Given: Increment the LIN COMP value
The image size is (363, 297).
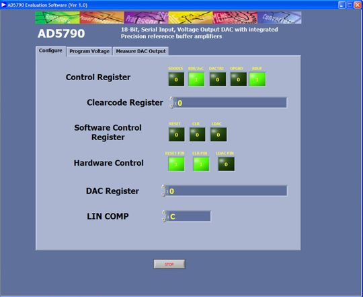Looking at the screenshot, I should (x=164, y=213).
